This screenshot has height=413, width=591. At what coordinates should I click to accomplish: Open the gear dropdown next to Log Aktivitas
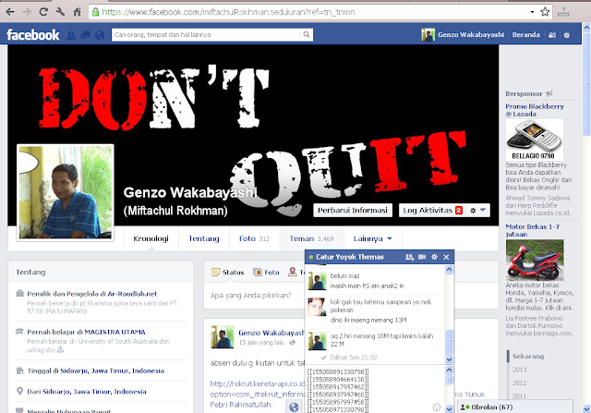coord(478,210)
